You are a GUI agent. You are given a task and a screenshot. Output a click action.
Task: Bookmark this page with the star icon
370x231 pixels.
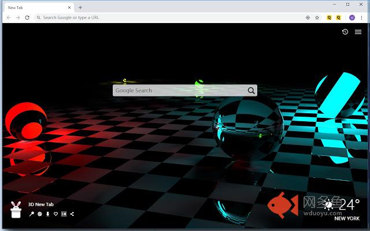[317, 17]
